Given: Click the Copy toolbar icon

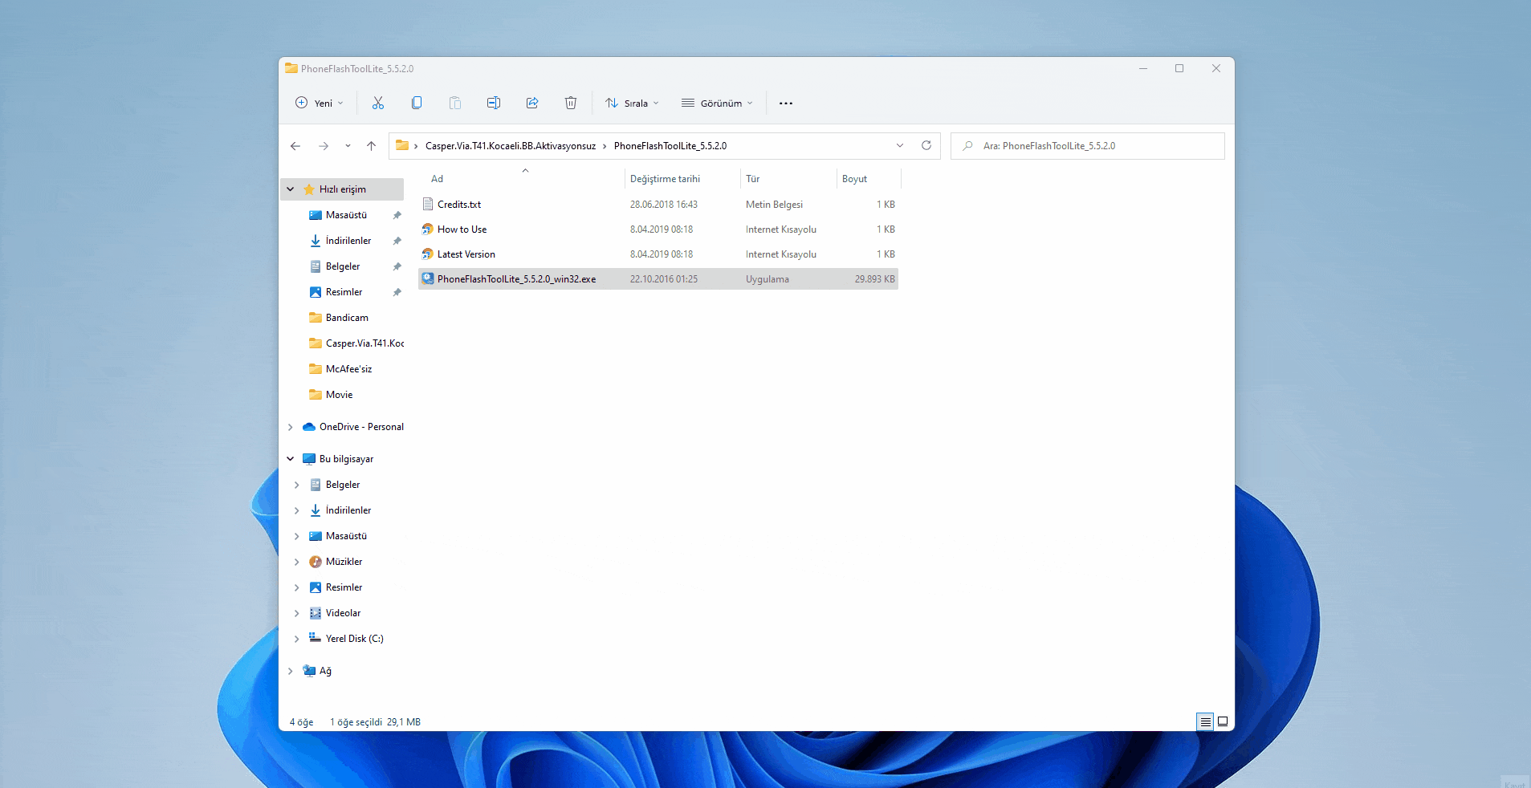Looking at the screenshot, I should tap(417, 103).
